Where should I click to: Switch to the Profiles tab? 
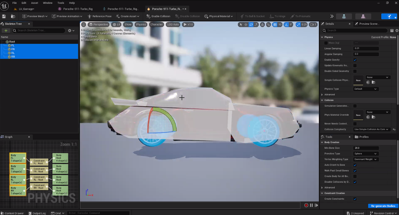point(361,137)
